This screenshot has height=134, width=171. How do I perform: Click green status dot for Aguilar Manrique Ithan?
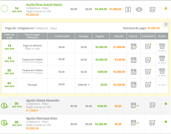(166, 122)
